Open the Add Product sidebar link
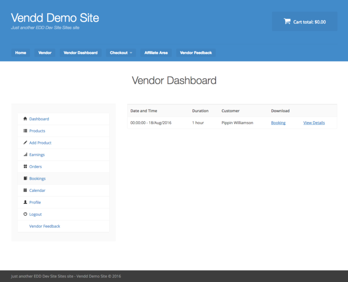This screenshot has width=348, height=282. pos(40,143)
